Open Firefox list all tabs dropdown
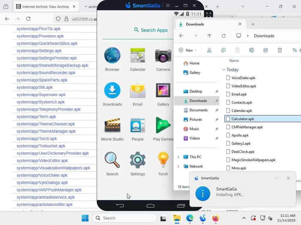 click(x=243, y=6)
